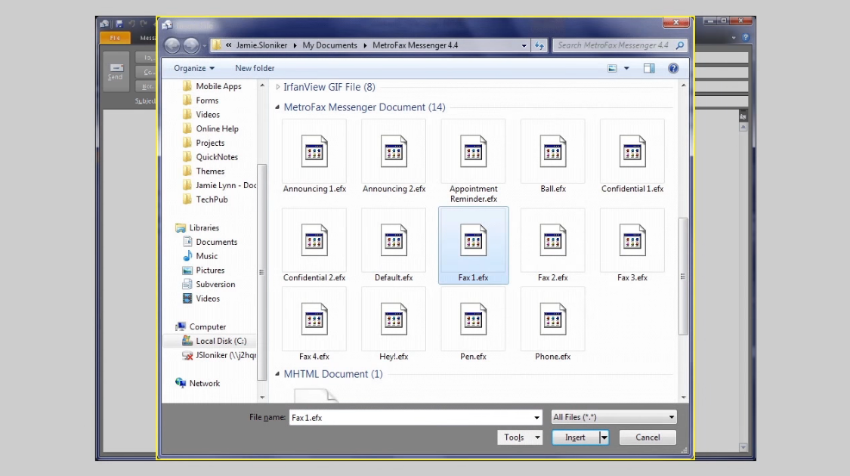Open the Tools dropdown

point(519,437)
